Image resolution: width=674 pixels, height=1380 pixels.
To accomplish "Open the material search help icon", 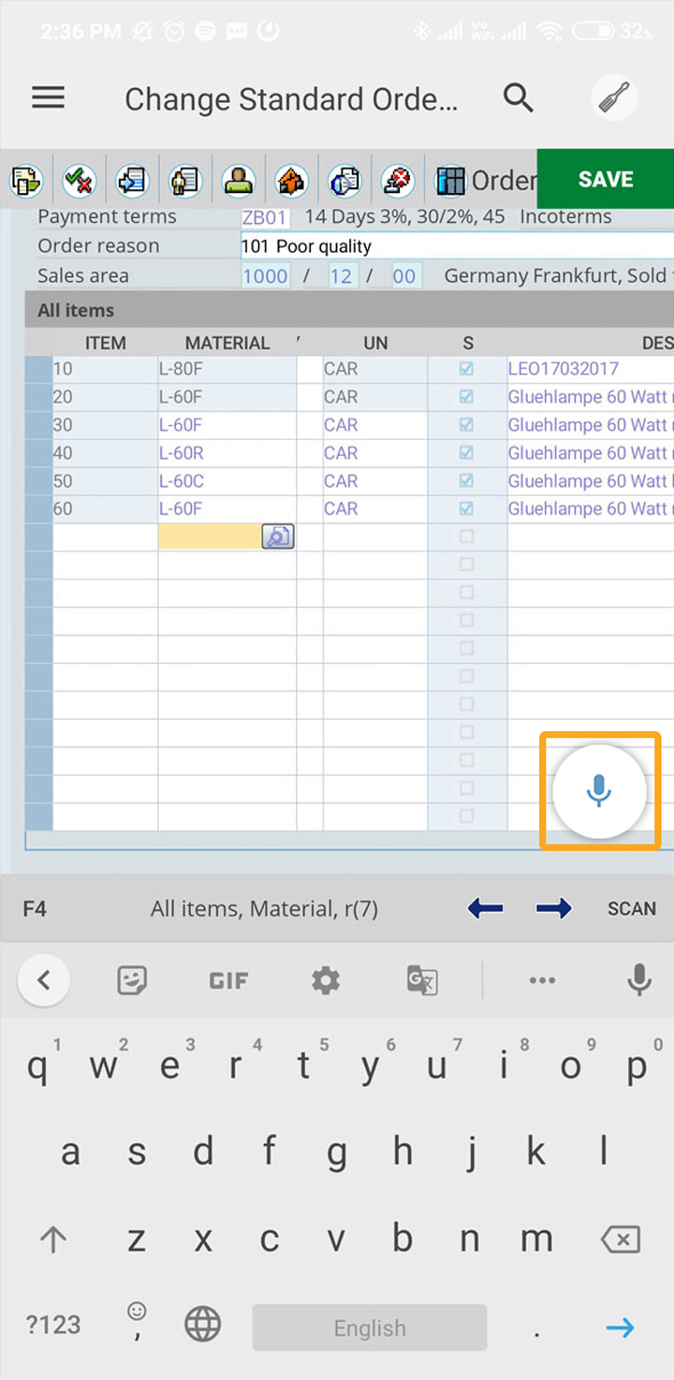I will [278, 536].
